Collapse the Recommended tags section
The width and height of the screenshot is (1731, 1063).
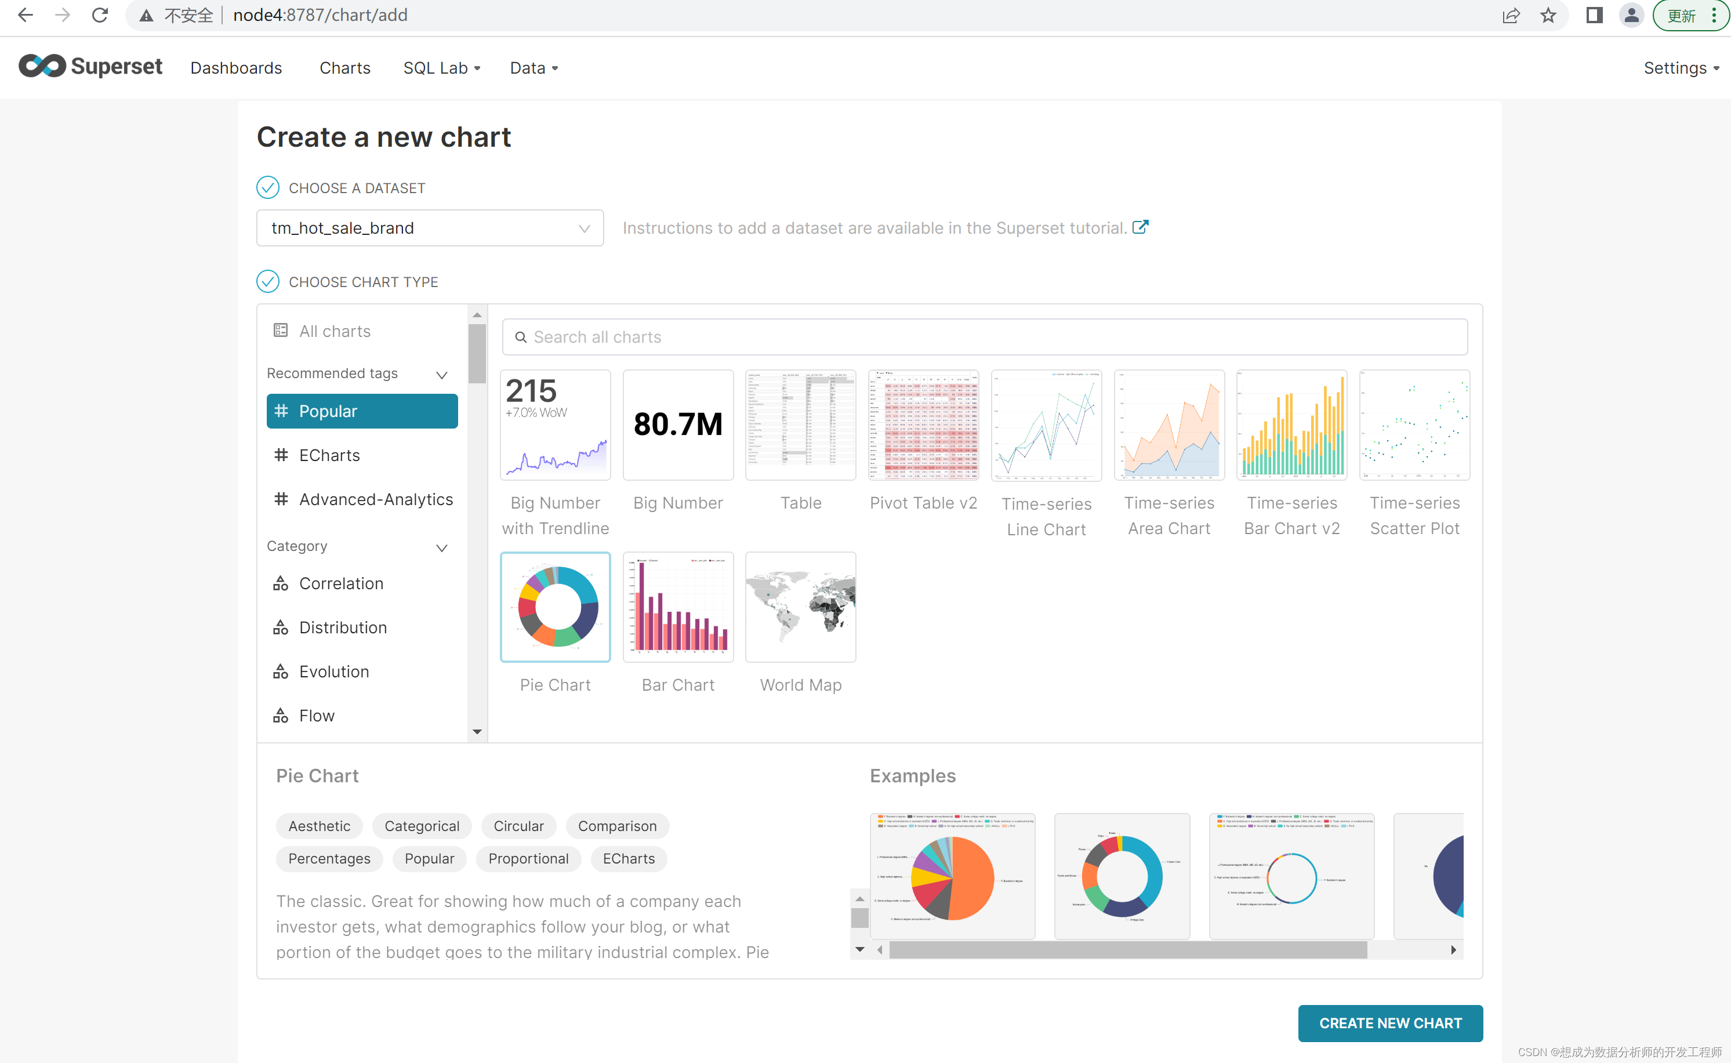point(441,375)
